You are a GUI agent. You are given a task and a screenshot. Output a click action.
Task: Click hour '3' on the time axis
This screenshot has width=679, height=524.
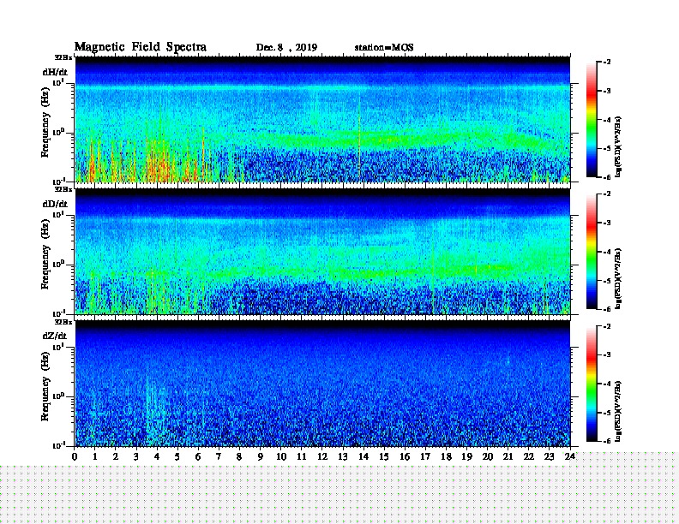point(136,456)
